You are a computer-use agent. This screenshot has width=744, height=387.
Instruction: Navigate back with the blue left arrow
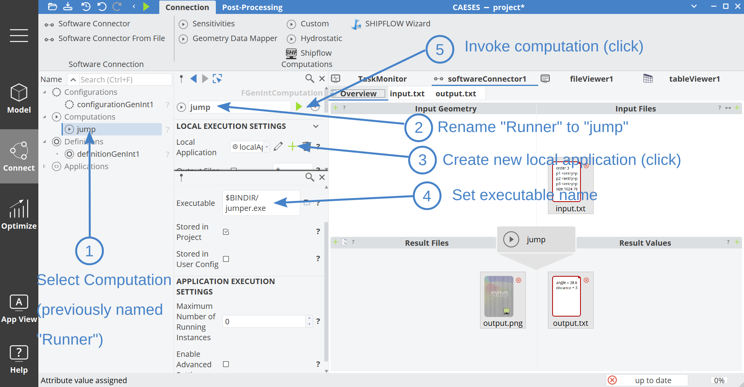[x=193, y=79]
